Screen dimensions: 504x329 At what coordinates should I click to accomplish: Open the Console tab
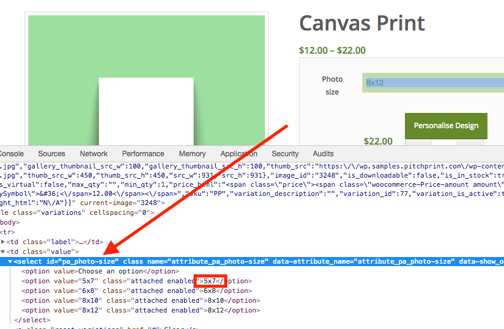click(x=12, y=154)
